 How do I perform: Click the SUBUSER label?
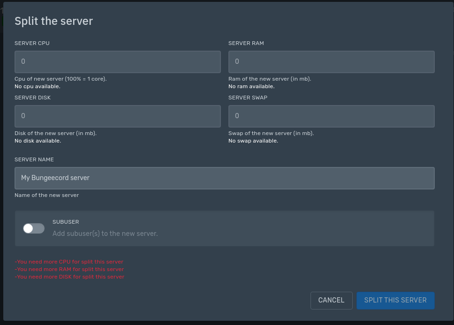[66, 222]
